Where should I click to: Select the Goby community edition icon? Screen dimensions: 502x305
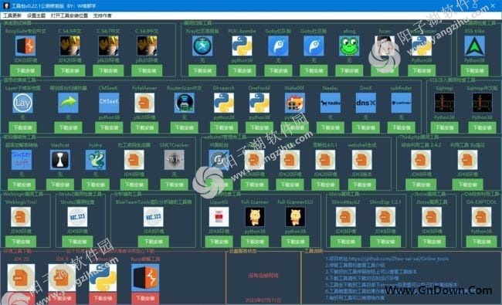[x=314, y=46]
